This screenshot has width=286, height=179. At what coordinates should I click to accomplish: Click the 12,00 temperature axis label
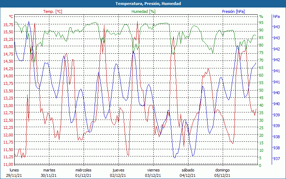coord(8,135)
